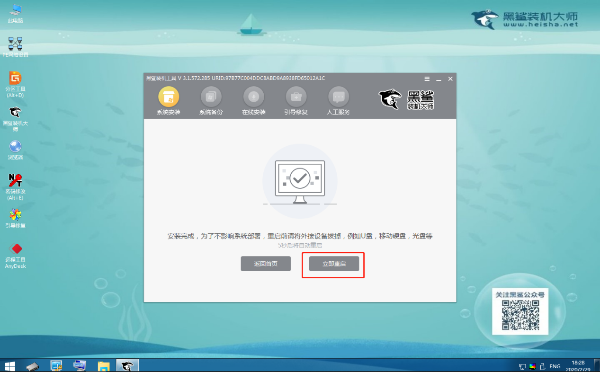The image size is (600, 372).
Task: Open the 在线安装 function
Action: 253,99
